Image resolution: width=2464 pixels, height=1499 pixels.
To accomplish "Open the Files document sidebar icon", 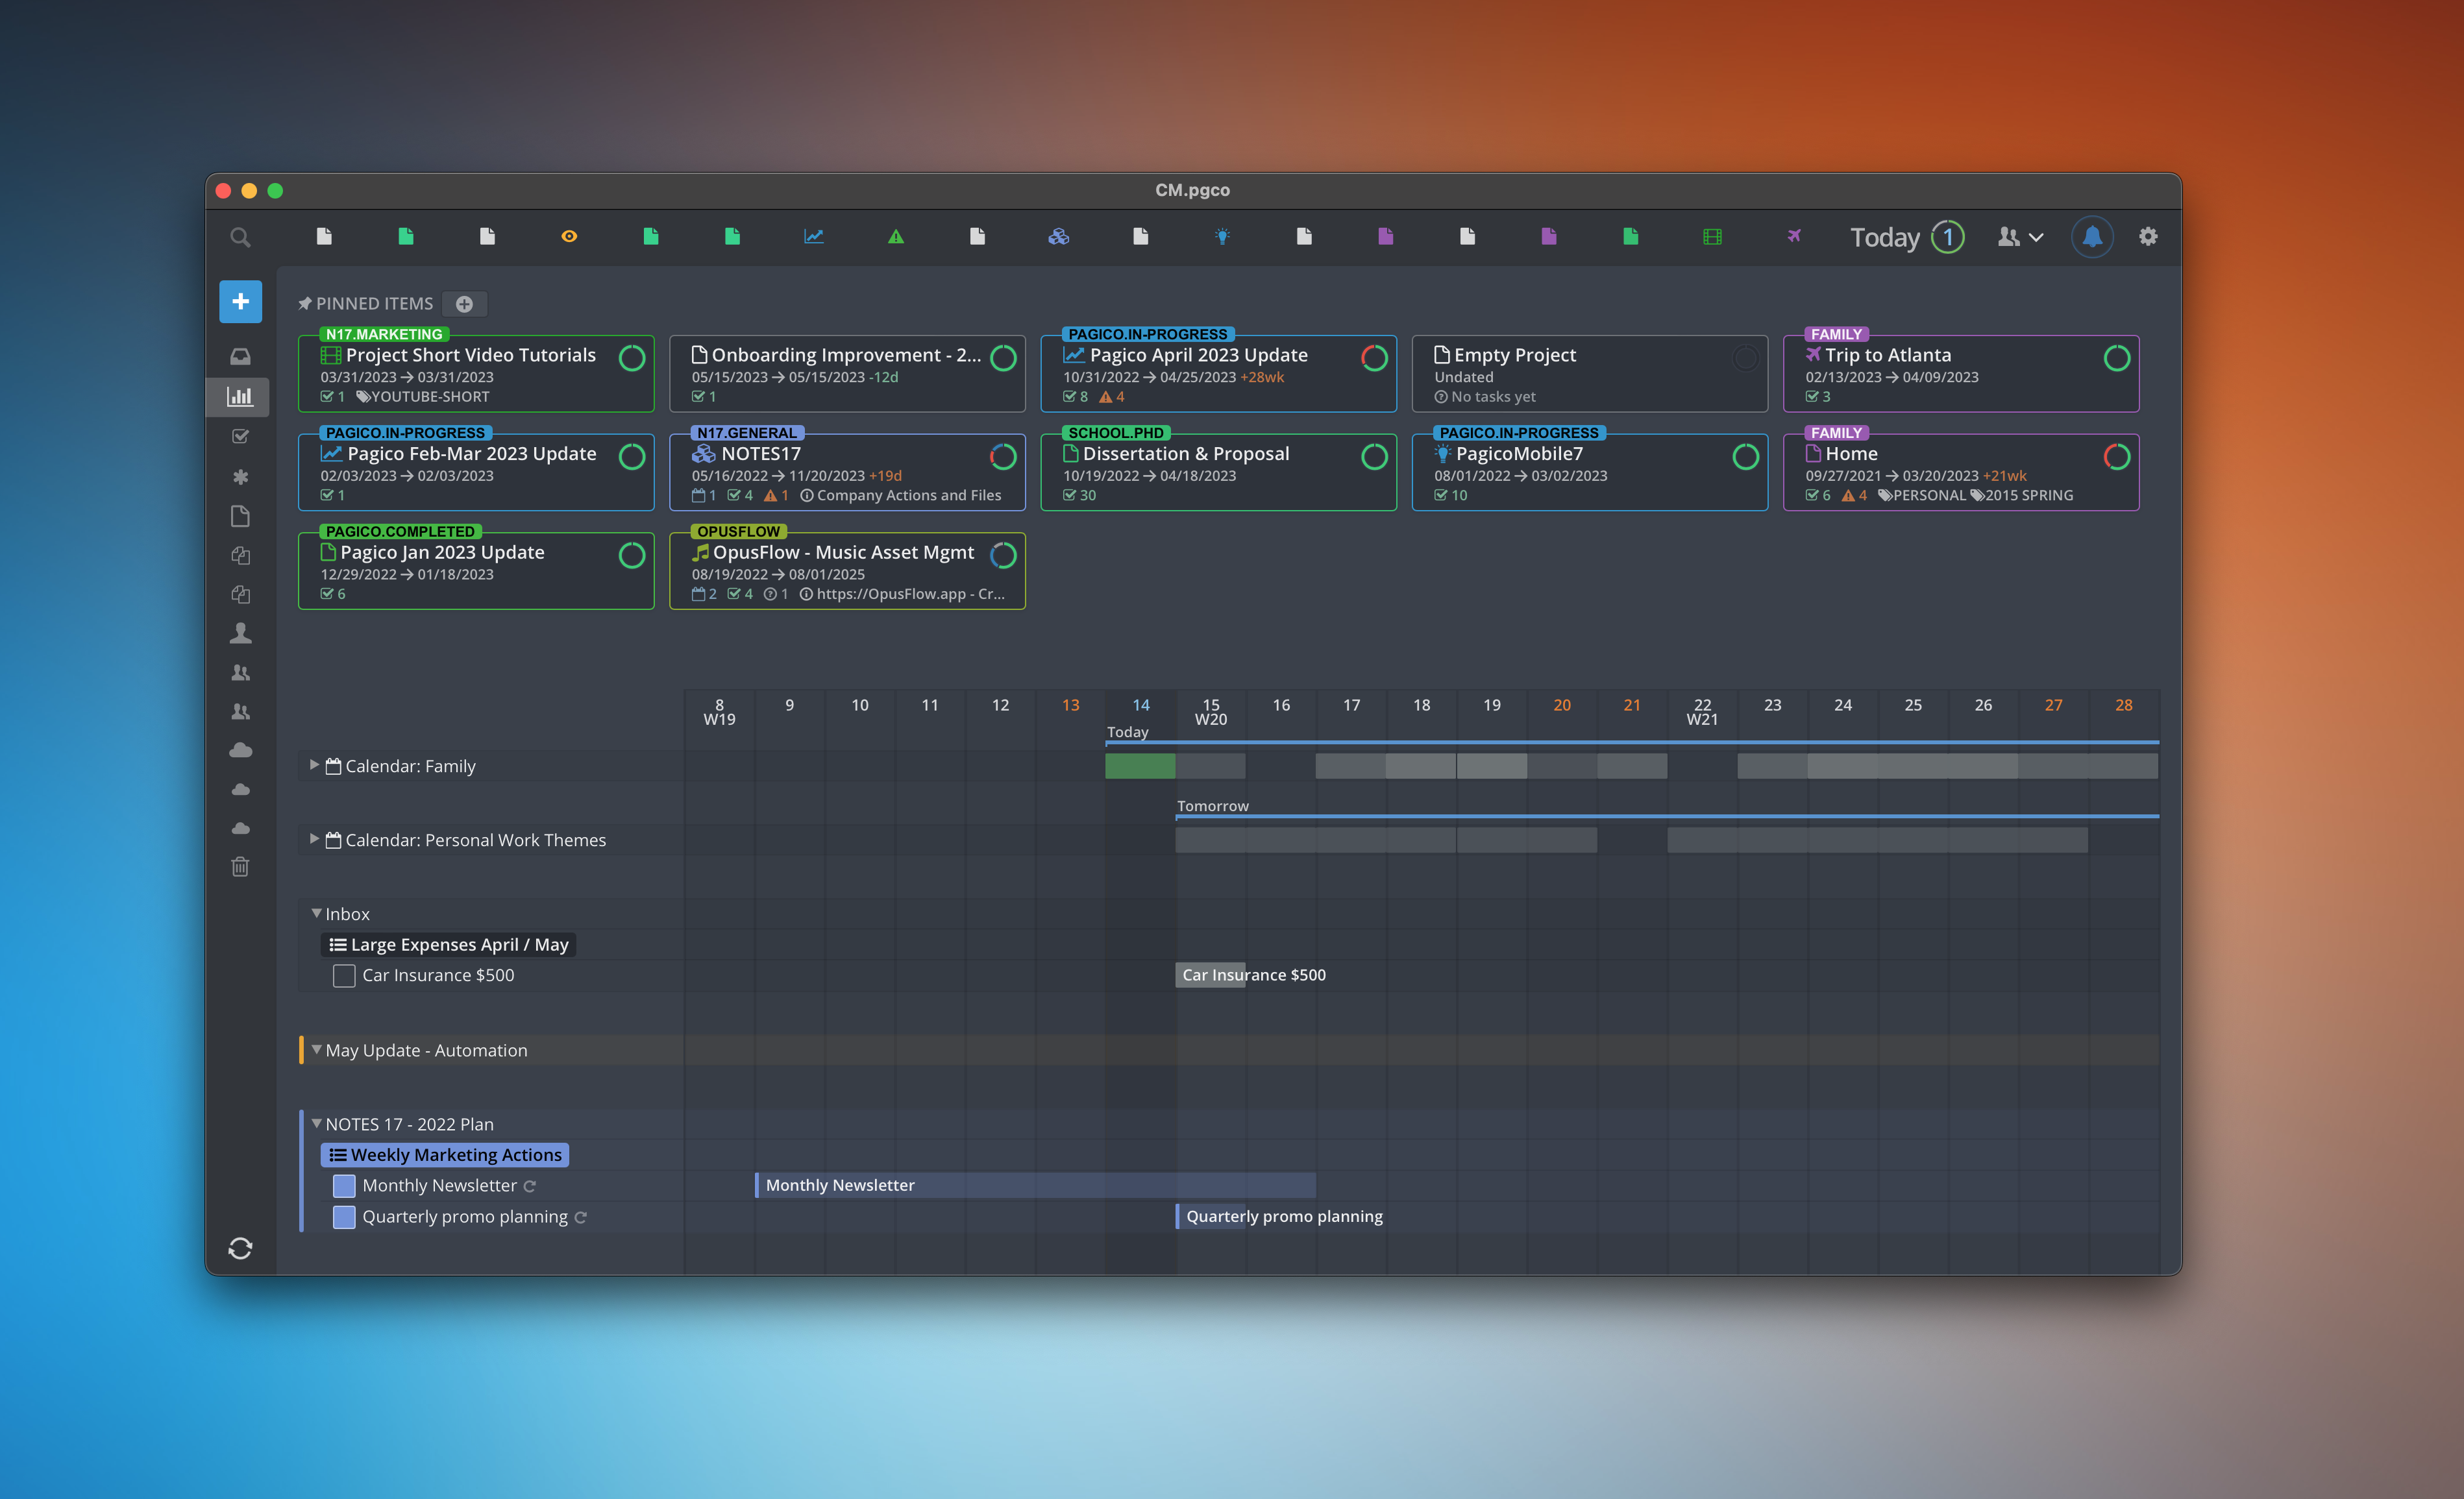I will 240,516.
